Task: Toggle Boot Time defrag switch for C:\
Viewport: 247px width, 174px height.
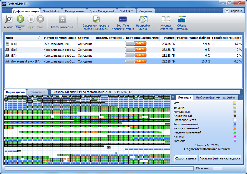Action: (x=136, y=43)
